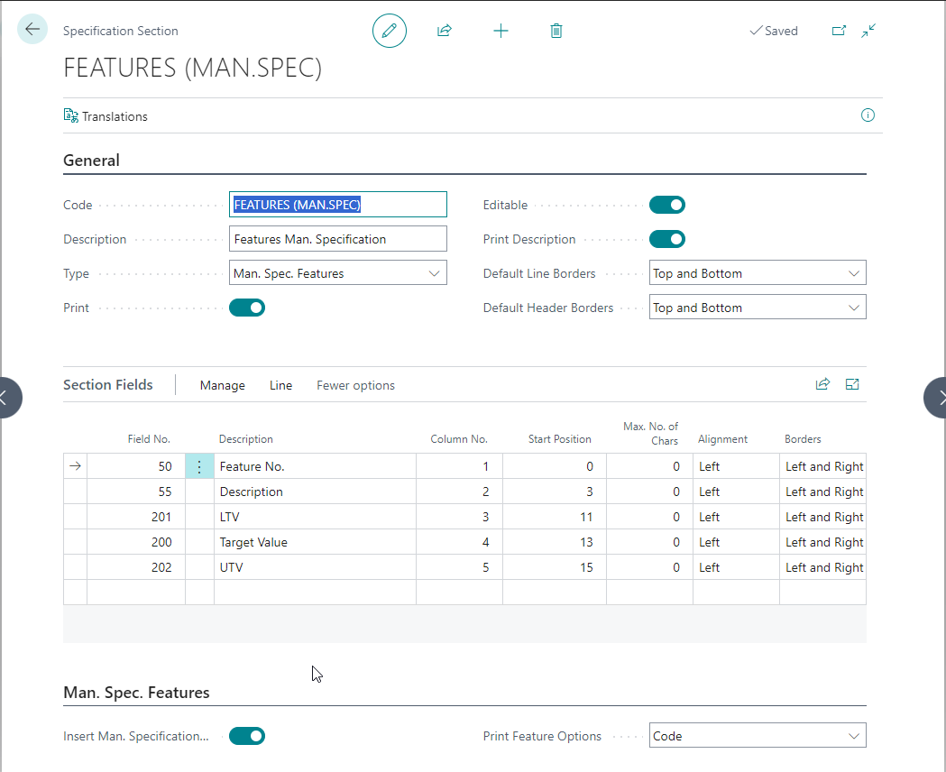Select the LTV description cell
The image size is (946, 772).
point(315,517)
